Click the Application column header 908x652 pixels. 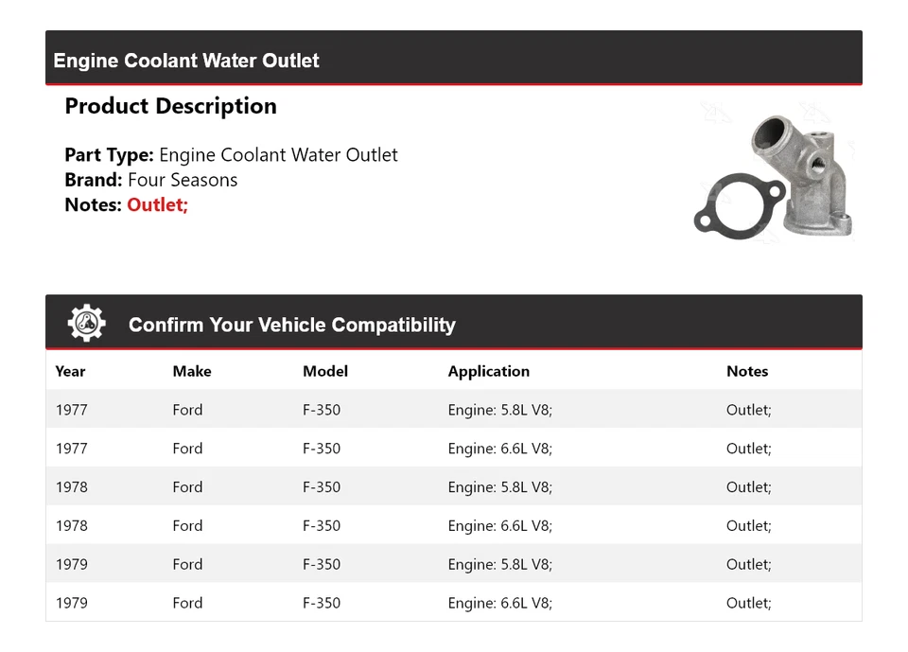(x=488, y=371)
